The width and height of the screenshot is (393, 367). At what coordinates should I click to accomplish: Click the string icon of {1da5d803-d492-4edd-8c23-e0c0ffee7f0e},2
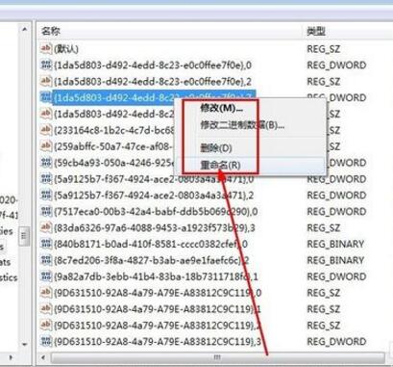click(46, 81)
